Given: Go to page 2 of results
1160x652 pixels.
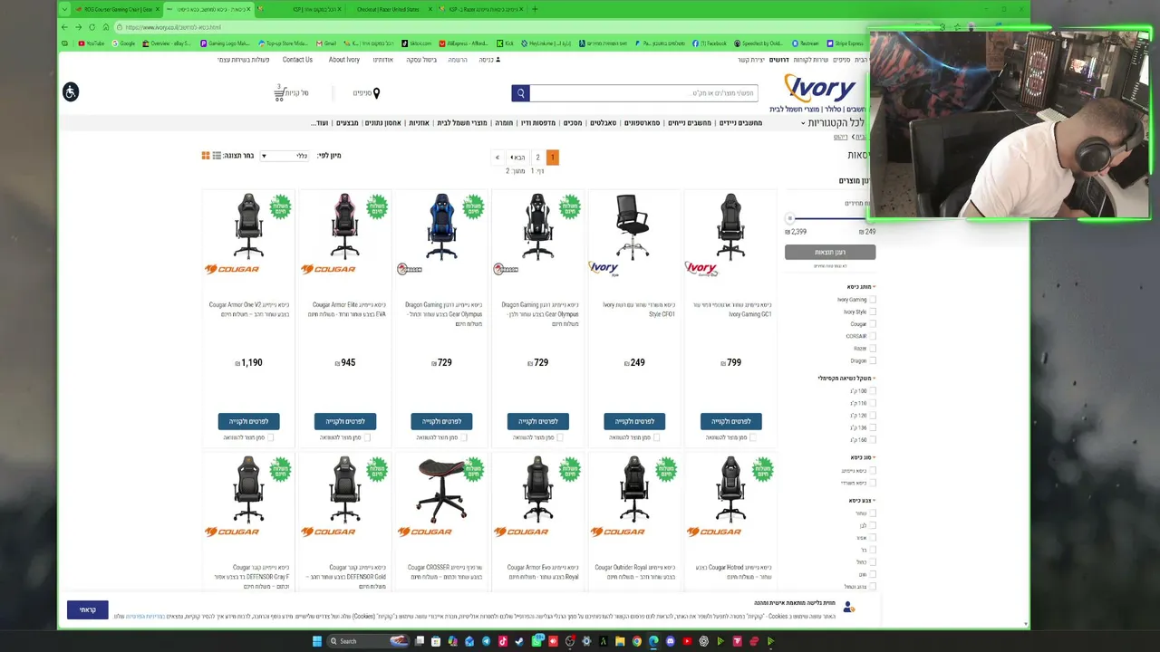Looking at the screenshot, I should tap(537, 158).
